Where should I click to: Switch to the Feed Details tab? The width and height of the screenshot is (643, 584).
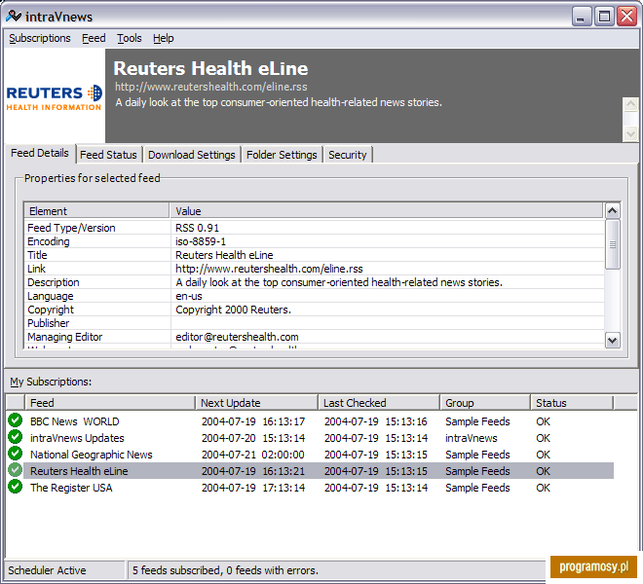[40, 153]
